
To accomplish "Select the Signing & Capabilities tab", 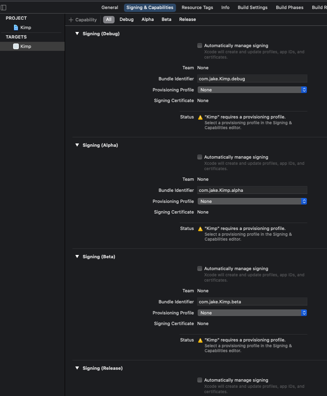I will [150, 7].
